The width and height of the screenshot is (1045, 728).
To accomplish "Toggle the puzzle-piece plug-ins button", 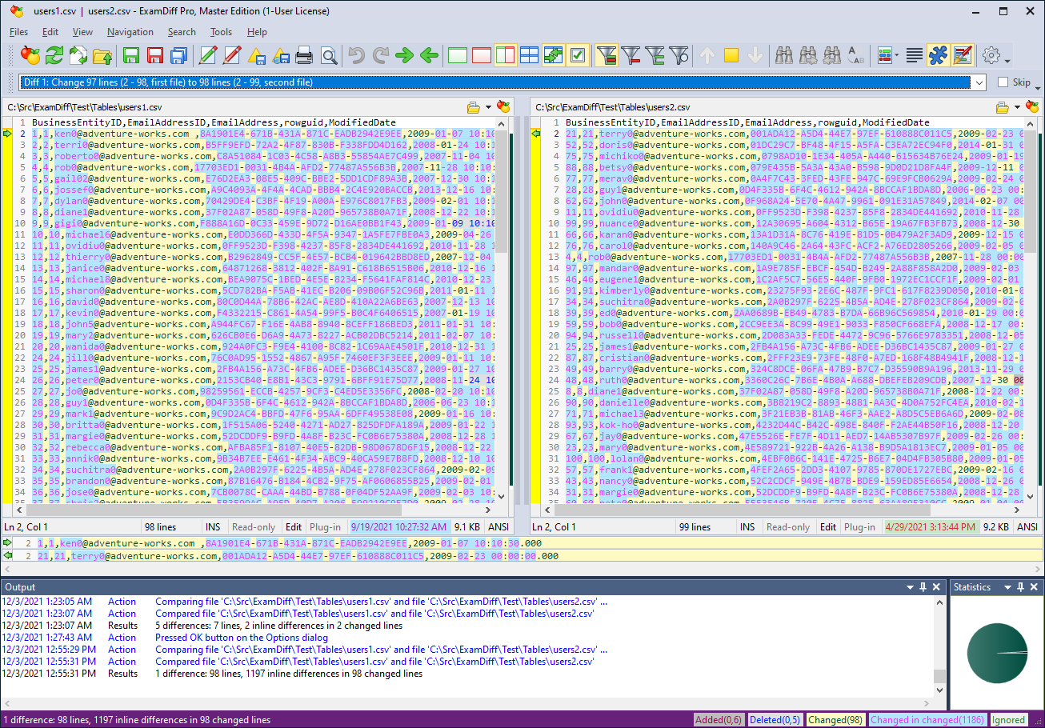I will (938, 55).
